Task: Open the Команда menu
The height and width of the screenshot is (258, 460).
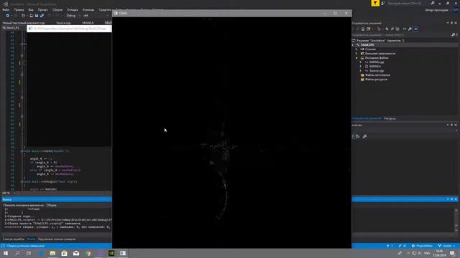Action: [88, 9]
